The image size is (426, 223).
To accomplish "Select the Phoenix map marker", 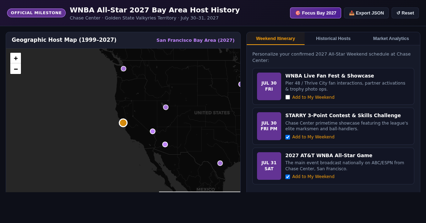I will click(x=165, y=144).
